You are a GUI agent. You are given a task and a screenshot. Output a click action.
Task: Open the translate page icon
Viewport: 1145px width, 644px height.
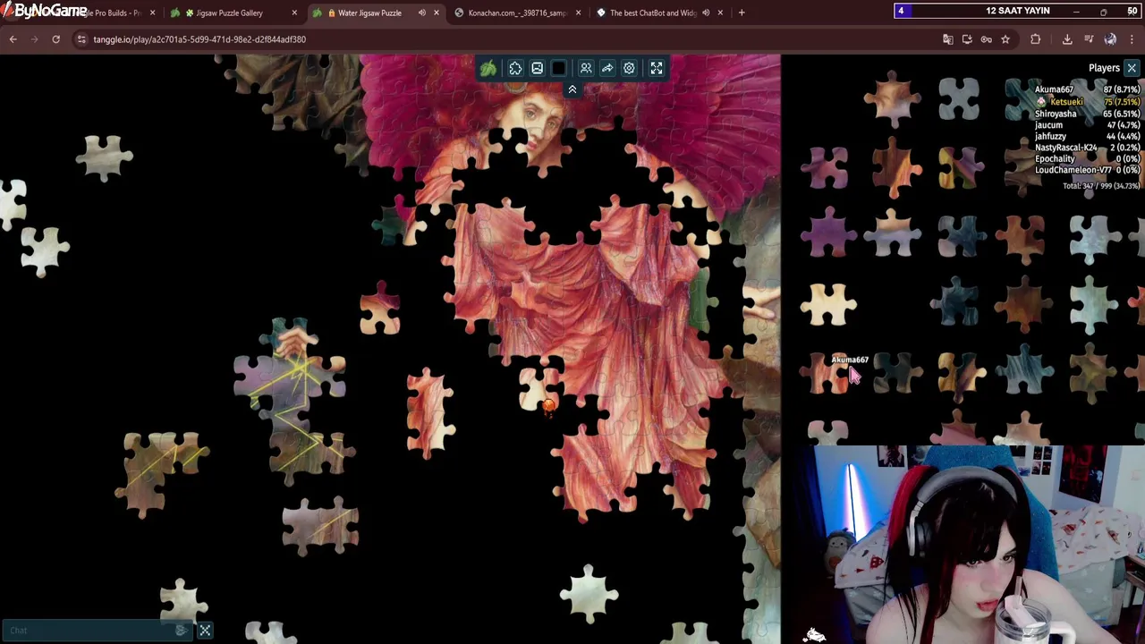(948, 39)
